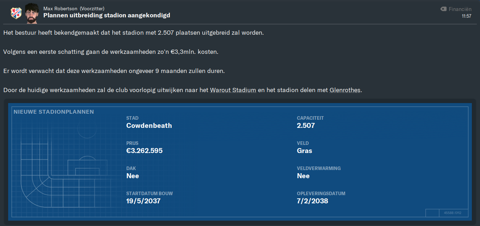The width and height of the screenshot is (480, 226).
Task: Click Max Robertson's portrait avatar
Action: pyautogui.click(x=32, y=13)
